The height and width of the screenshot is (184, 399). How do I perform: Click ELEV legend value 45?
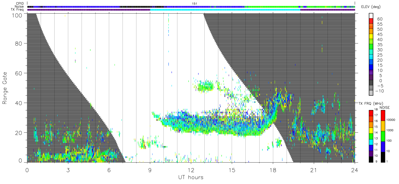click(380, 34)
